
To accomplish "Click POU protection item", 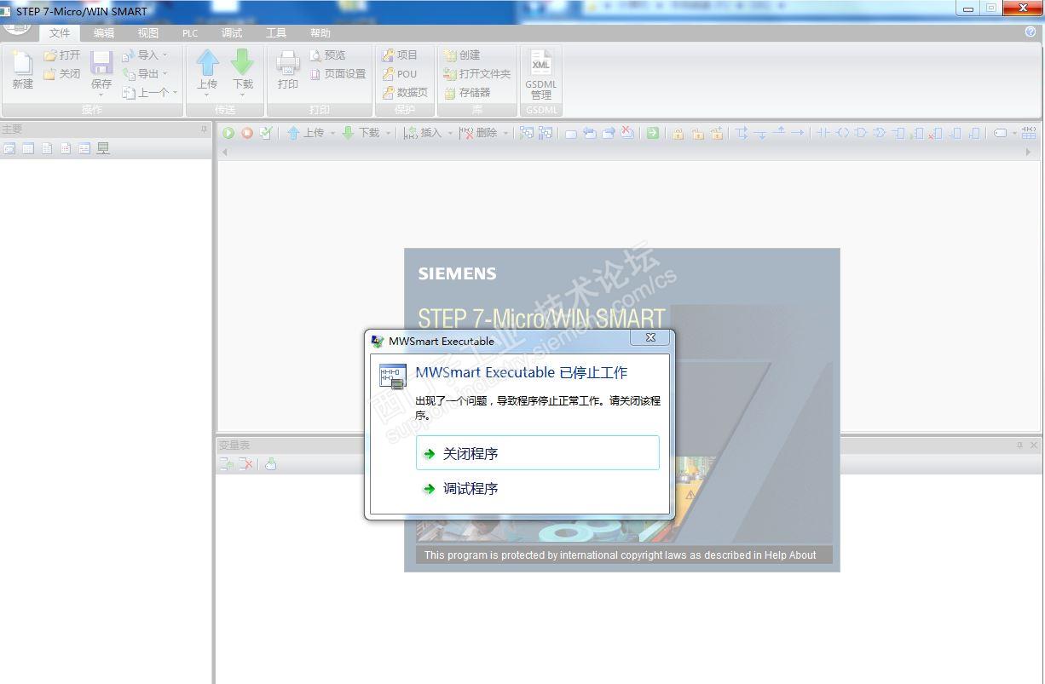I will click(x=400, y=74).
